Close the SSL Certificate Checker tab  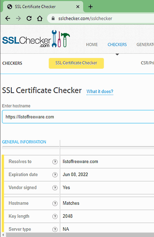click(x=78, y=6)
